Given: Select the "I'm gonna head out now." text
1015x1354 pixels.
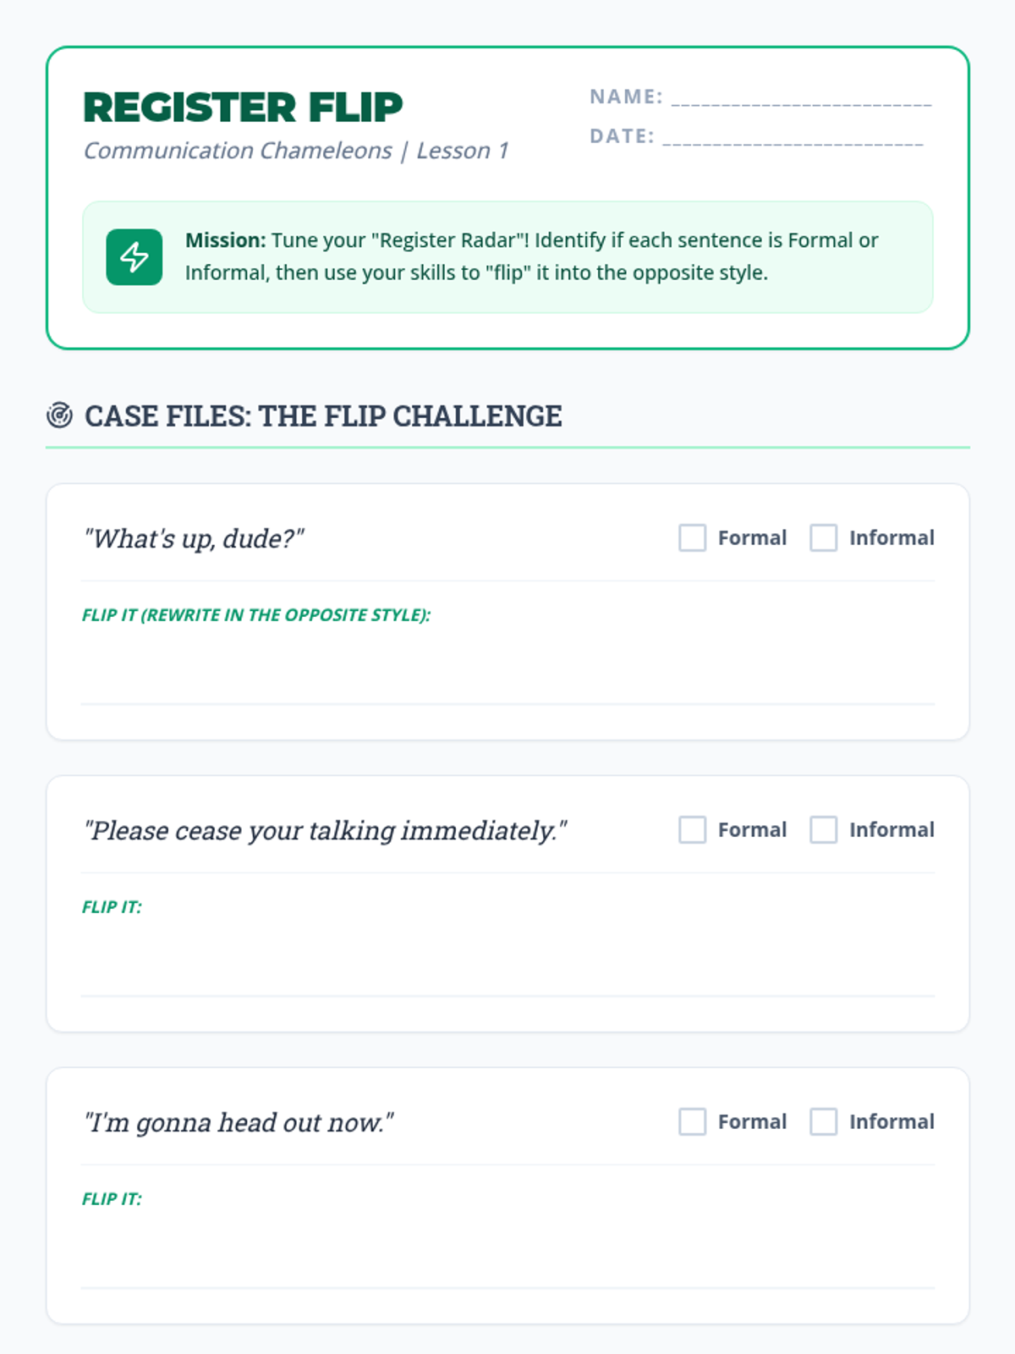Looking at the screenshot, I should point(239,1122).
